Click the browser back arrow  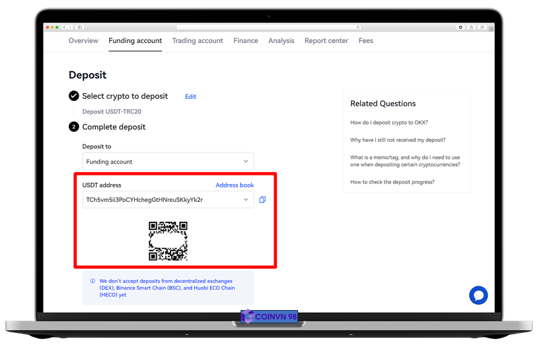coord(65,27)
